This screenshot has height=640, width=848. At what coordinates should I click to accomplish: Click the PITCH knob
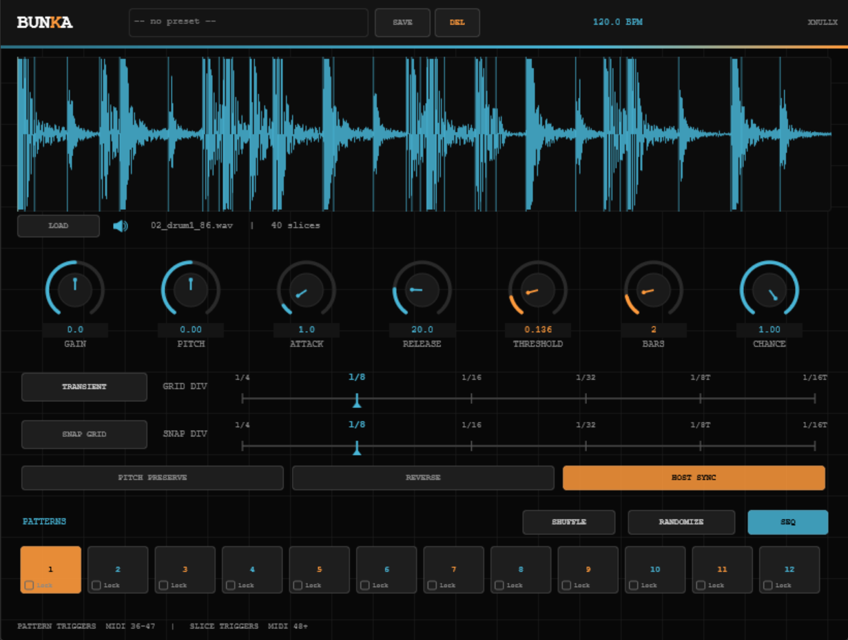[191, 290]
